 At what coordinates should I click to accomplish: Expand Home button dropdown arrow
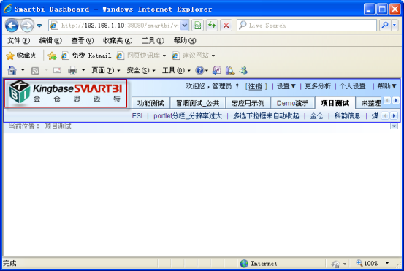pos(23,70)
